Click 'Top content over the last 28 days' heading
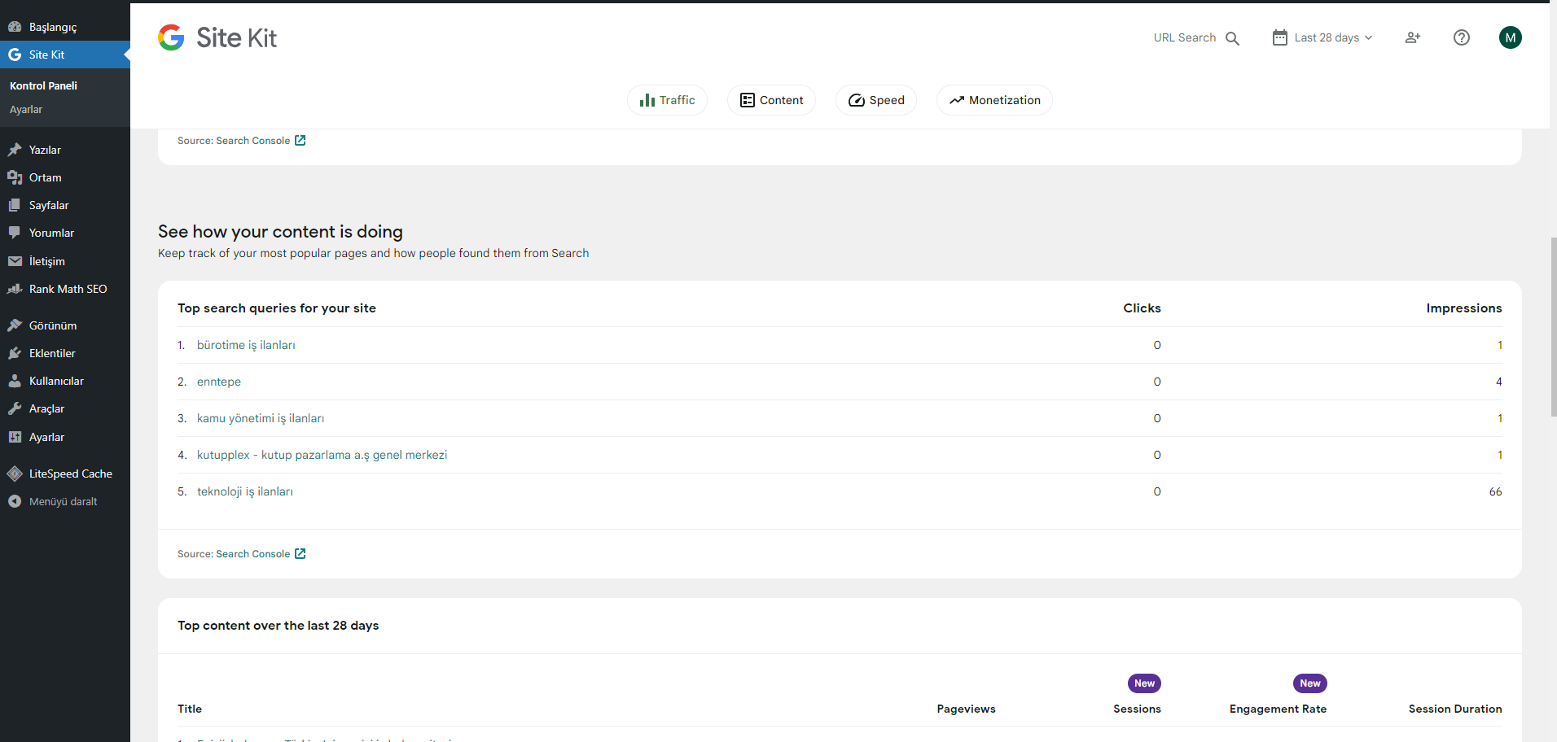The height and width of the screenshot is (742, 1557). [x=279, y=626]
